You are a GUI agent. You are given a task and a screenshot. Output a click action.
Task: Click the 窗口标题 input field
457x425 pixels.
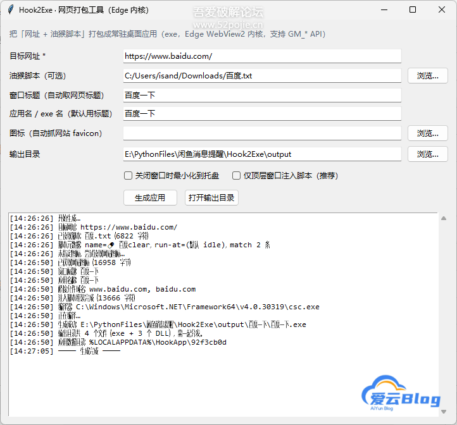coord(262,95)
